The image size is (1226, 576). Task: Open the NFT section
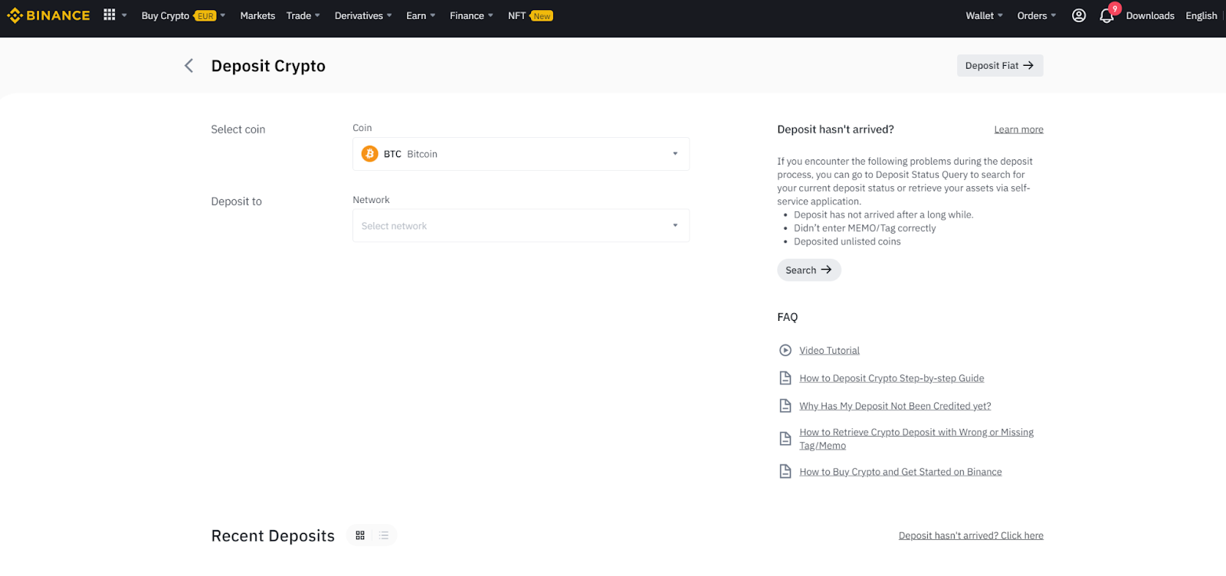tap(516, 16)
